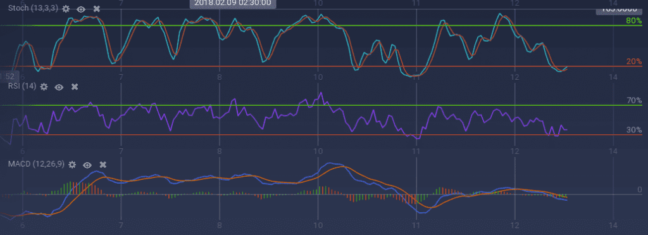Viewport: 648px width, 235px height.
Task: Click the red 20% oversold level label
Action: [x=634, y=61]
